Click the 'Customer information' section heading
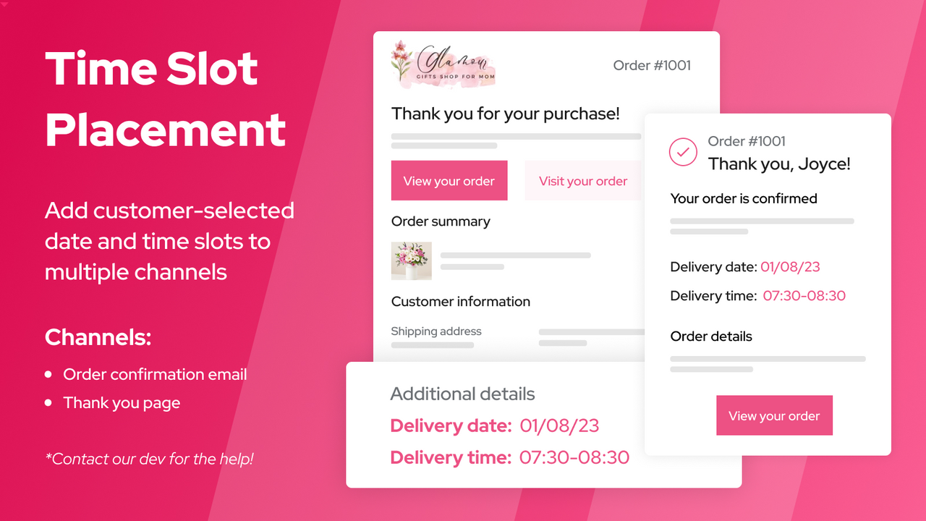Screen dimensions: 926x521 [x=460, y=301]
